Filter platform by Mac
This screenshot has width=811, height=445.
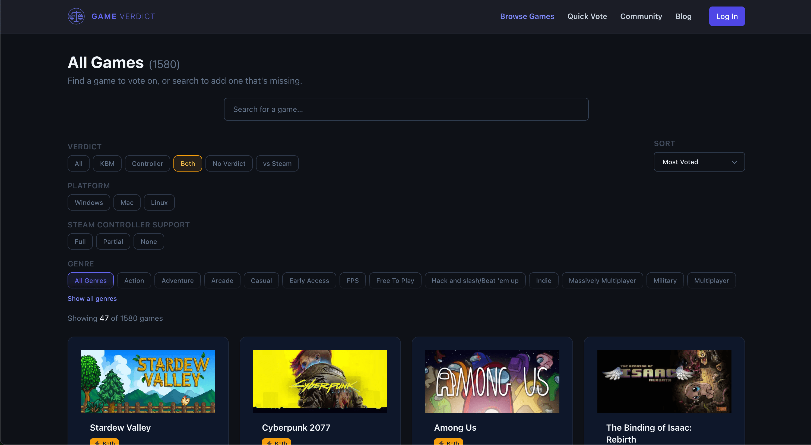click(127, 202)
